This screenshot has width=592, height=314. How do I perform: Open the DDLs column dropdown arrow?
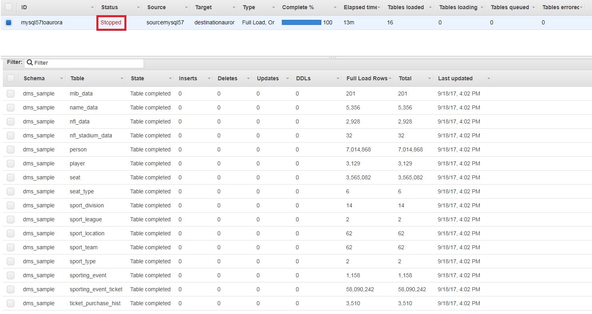pyautogui.click(x=338, y=79)
